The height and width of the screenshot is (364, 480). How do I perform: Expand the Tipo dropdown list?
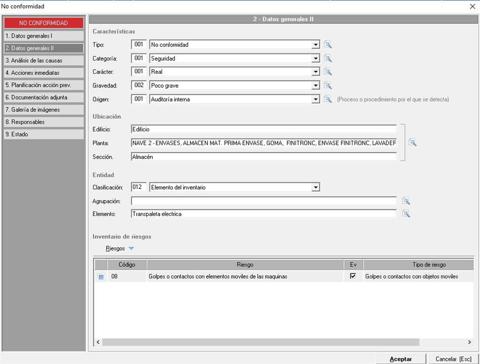[316, 44]
